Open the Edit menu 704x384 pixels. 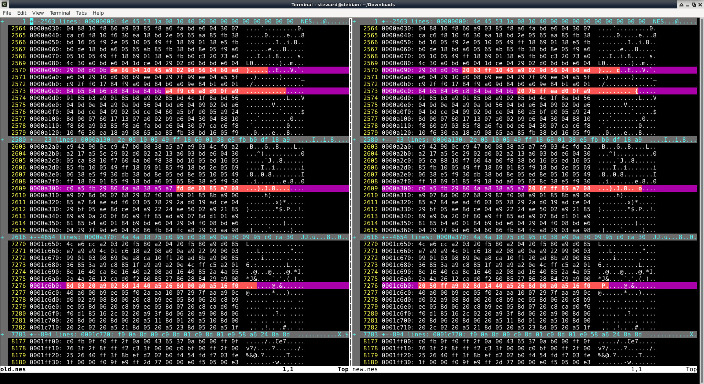[x=22, y=13]
